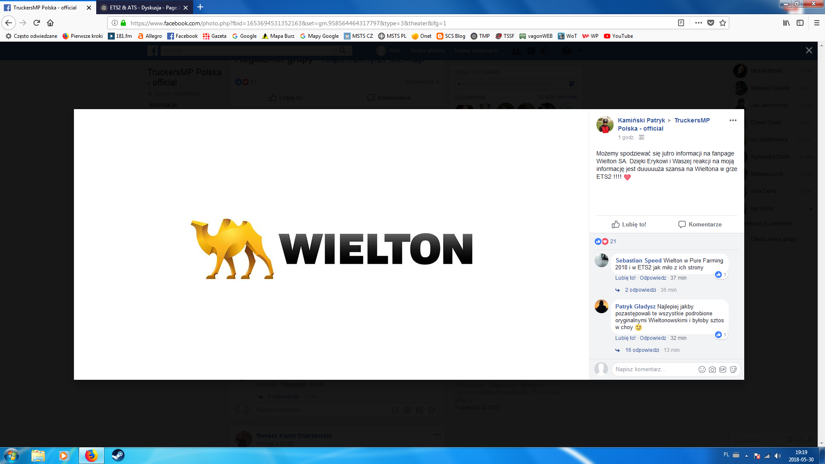Image resolution: width=825 pixels, height=464 pixels.
Task: Open Windows Explorer folder from taskbar
Action: pos(38,455)
